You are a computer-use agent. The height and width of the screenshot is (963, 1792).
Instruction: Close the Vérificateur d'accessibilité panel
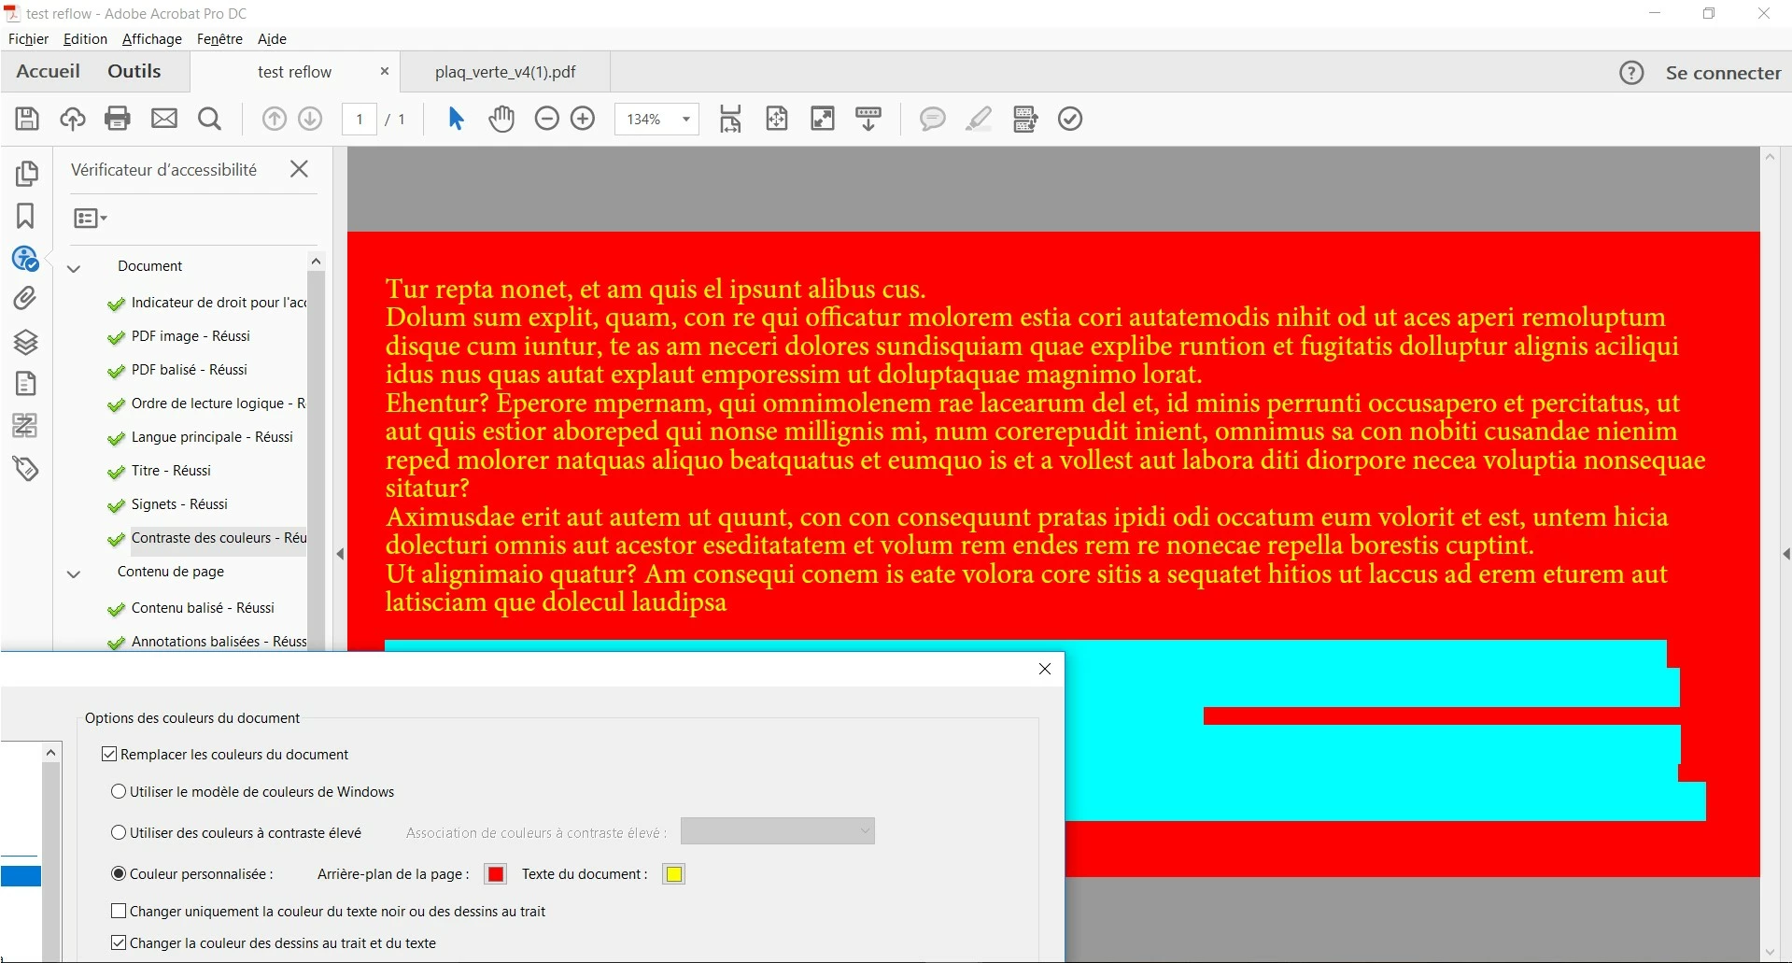point(299,169)
